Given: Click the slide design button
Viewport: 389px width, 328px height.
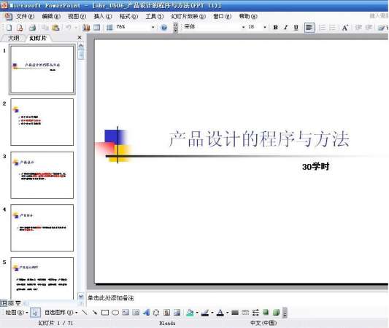Looking at the screenshot, I should (382, 28).
